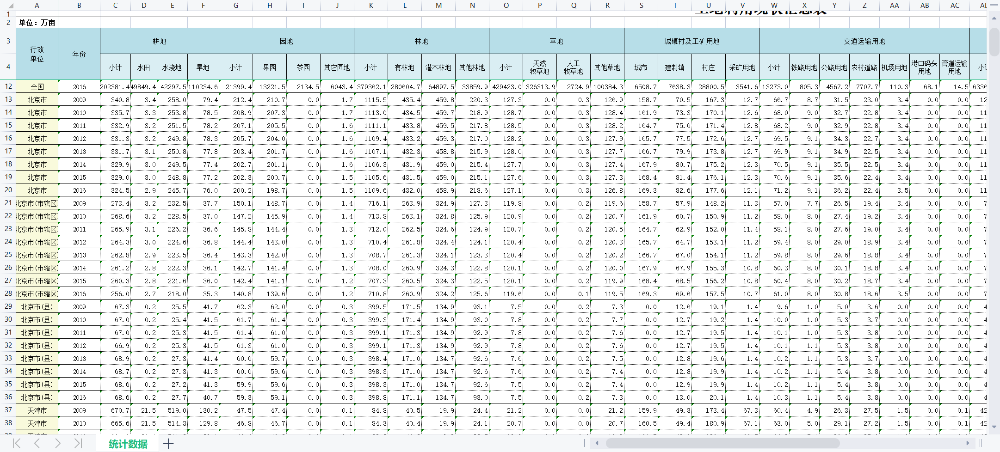Open the 统计数据 sheet tab

pyautogui.click(x=128, y=444)
